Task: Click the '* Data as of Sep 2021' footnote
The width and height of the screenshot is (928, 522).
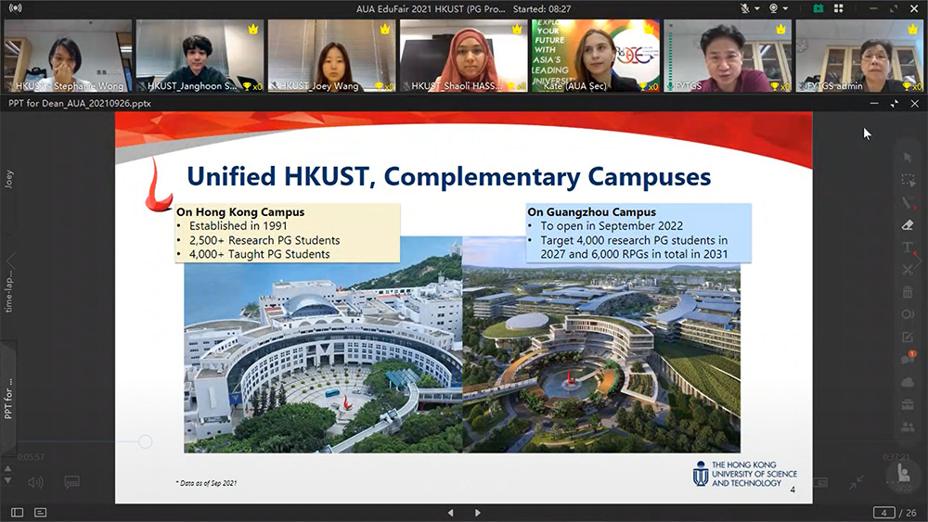Action: click(206, 483)
